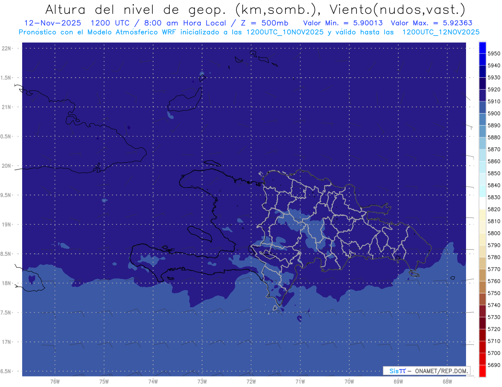
Task: Click the initialization time '1200UTC_10NOV2025'
Action: click(x=284, y=32)
